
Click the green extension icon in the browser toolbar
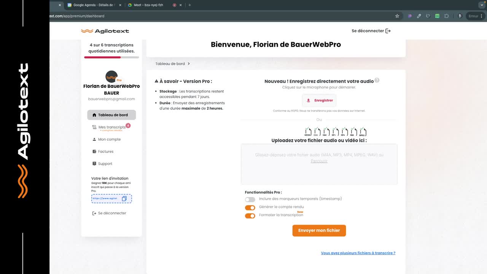(x=437, y=16)
